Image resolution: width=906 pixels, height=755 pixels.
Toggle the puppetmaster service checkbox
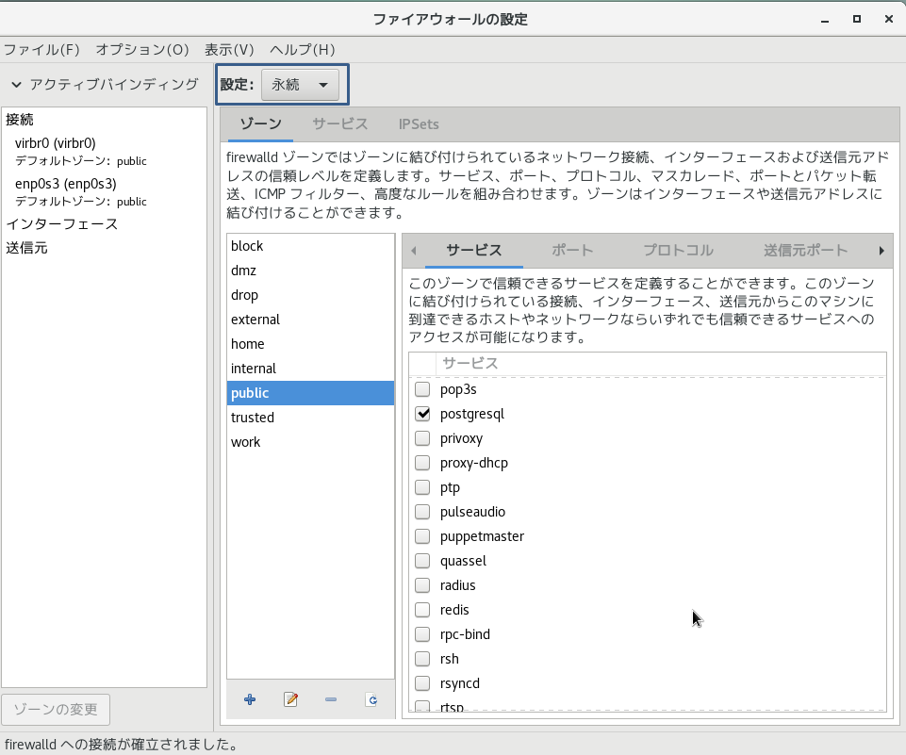[x=422, y=536]
